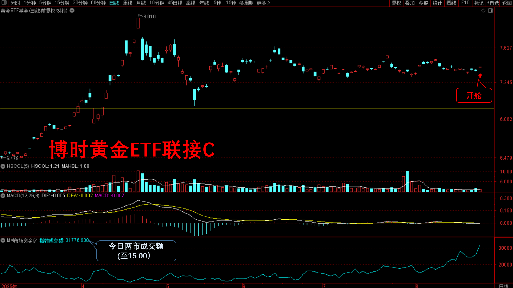The height and width of the screenshot is (288, 513).
Task: Click the 7.627 price axis label
Action: [506, 48]
